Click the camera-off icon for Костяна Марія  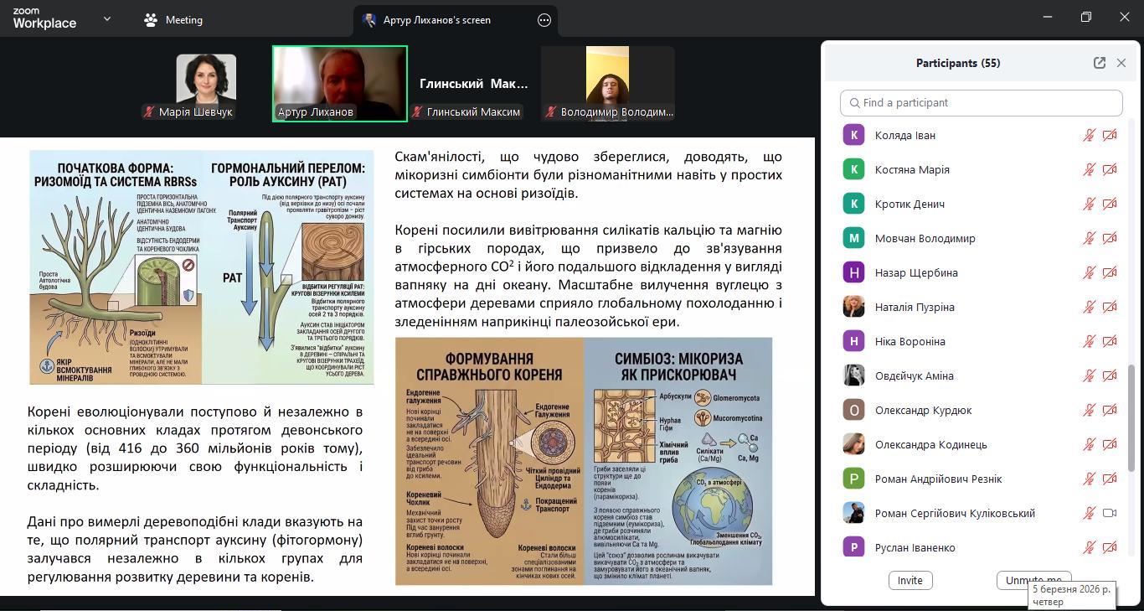pyautogui.click(x=1110, y=169)
